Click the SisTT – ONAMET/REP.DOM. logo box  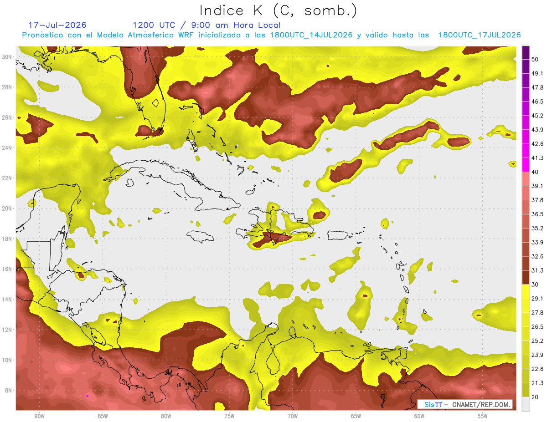(x=465, y=404)
